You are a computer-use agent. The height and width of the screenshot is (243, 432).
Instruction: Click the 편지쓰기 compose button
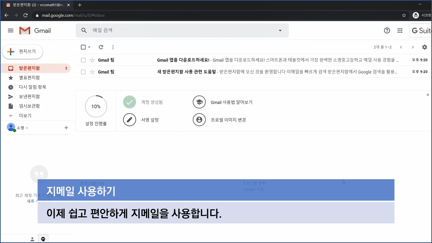point(23,52)
